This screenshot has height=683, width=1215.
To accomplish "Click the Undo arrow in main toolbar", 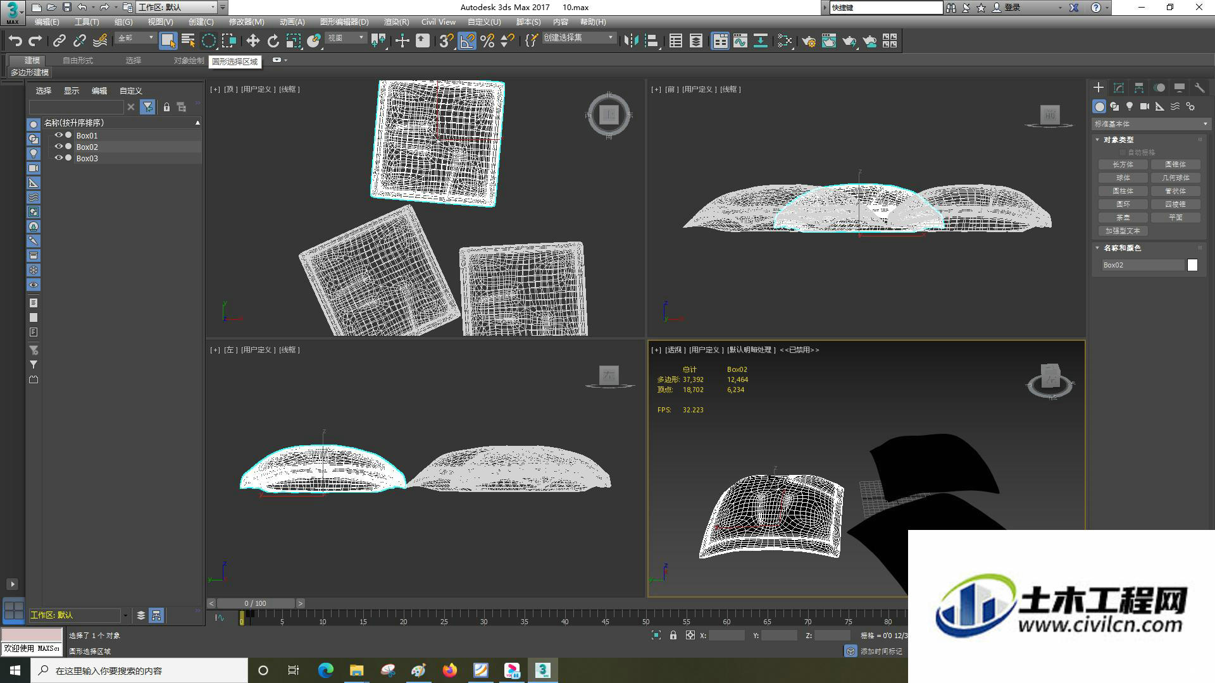I will [15, 41].
